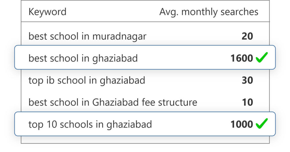The image size is (290, 152).
Task: Click search volume value 30
Action: click(x=247, y=80)
